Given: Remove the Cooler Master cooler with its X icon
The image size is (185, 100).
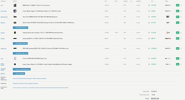Looking at the screenshot, I should coord(181,11).
